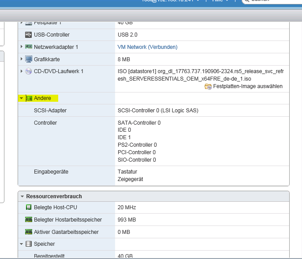The image size is (302, 259).
Task: Select SCSI-Controller 0 (LSI Logic SAS) value
Action: 158,111
